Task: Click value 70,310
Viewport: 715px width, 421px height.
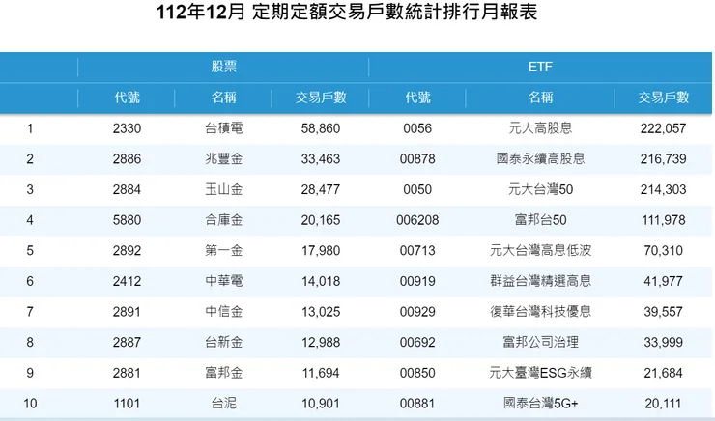Action: (x=663, y=251)
